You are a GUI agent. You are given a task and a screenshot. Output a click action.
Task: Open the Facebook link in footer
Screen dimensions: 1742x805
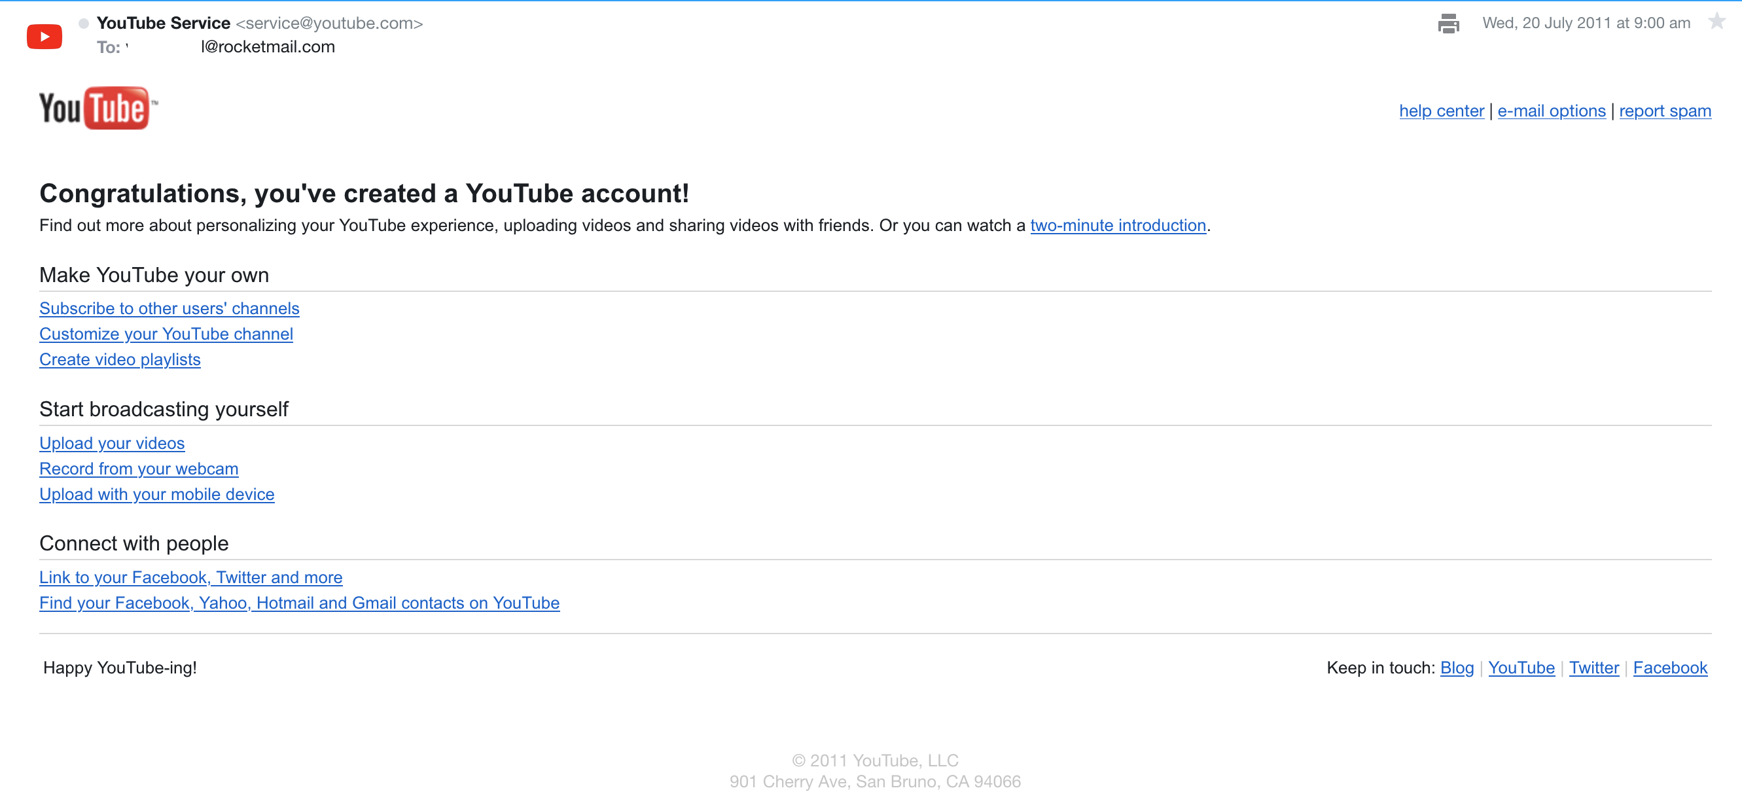point(1669,668)
